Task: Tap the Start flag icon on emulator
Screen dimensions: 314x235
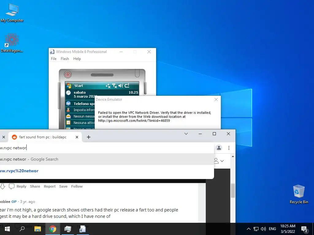Action: [x=69, y=86]
